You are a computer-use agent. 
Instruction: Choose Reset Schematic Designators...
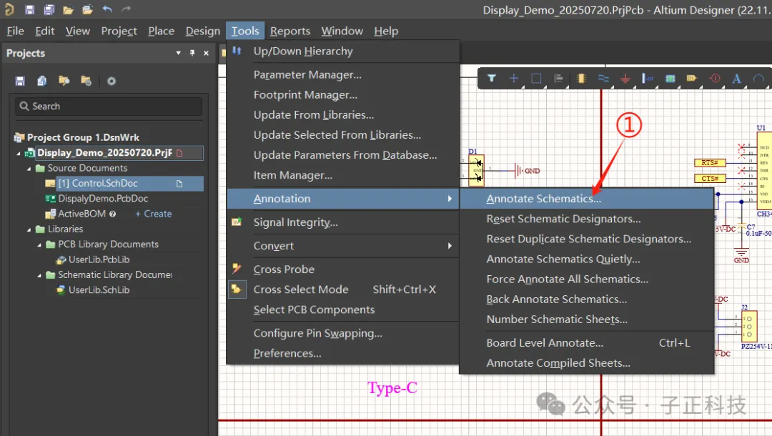(586, 219)
